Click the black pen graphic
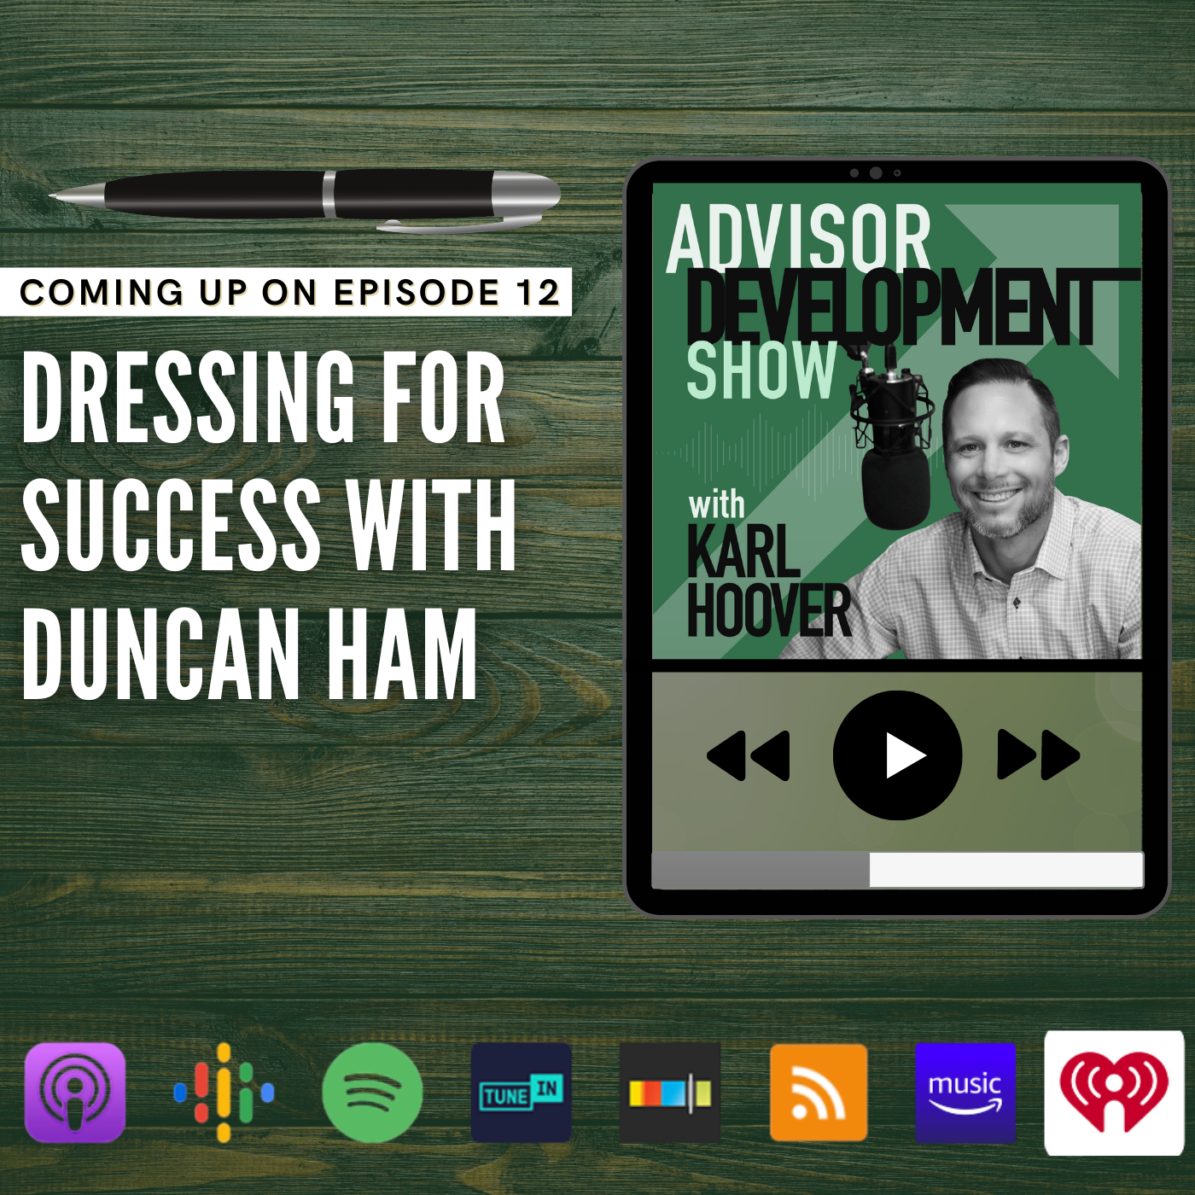 (305, 201)
